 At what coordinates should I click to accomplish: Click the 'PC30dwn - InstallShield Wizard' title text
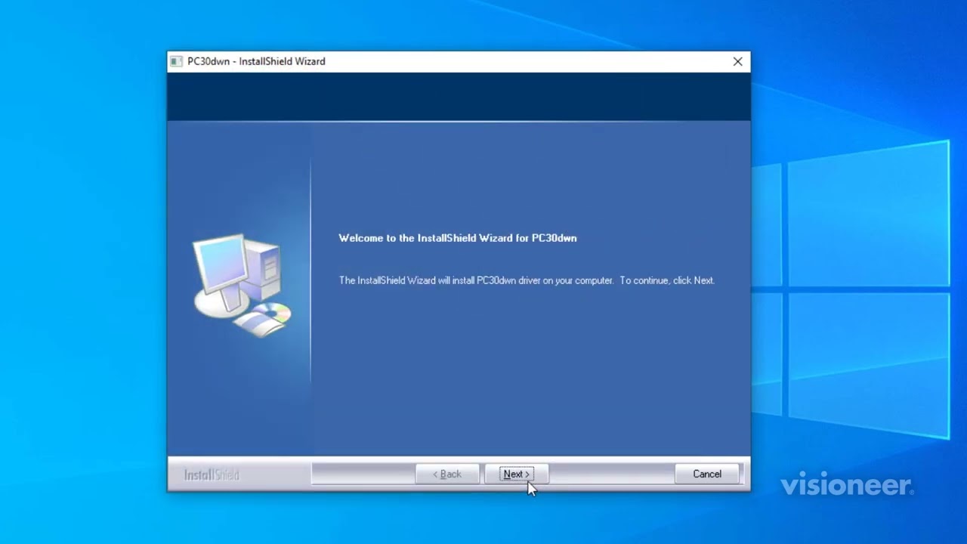point(256,62)
